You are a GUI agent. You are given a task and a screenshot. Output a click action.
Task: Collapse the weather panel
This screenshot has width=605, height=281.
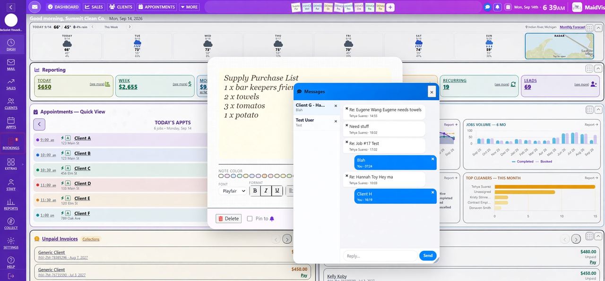pos(598,28)
